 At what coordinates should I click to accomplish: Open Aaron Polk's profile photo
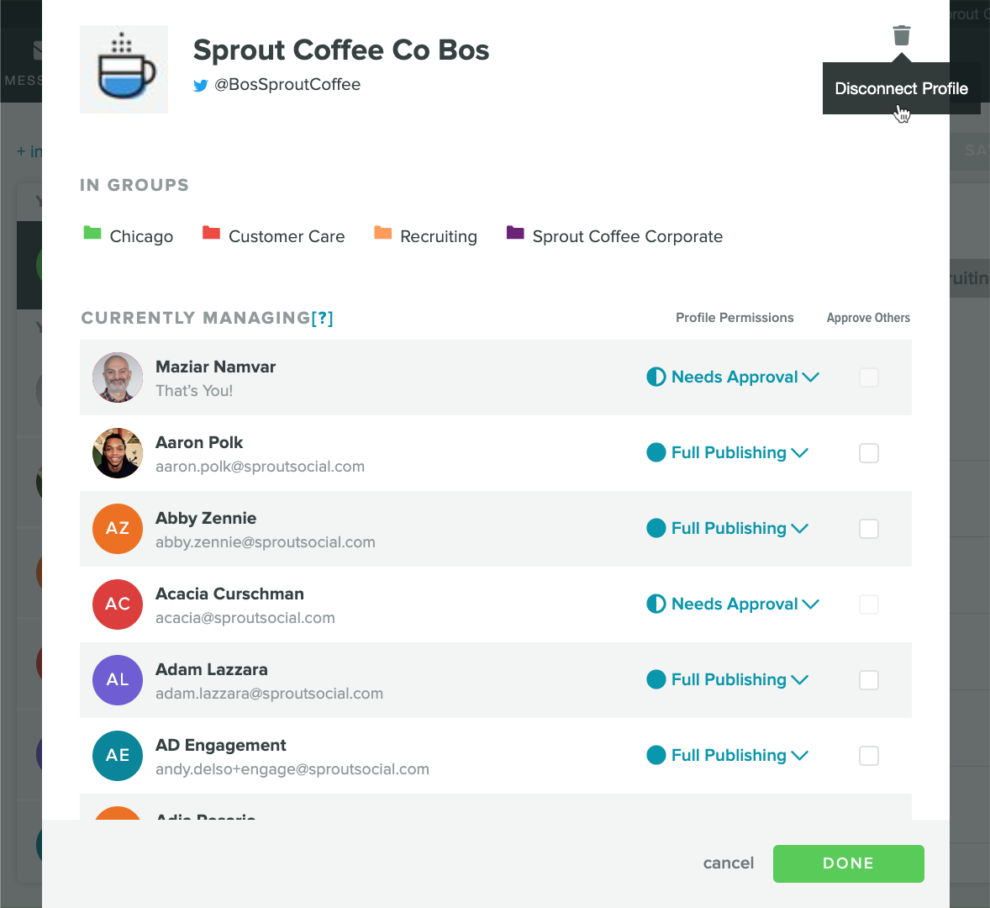point(118,453)
